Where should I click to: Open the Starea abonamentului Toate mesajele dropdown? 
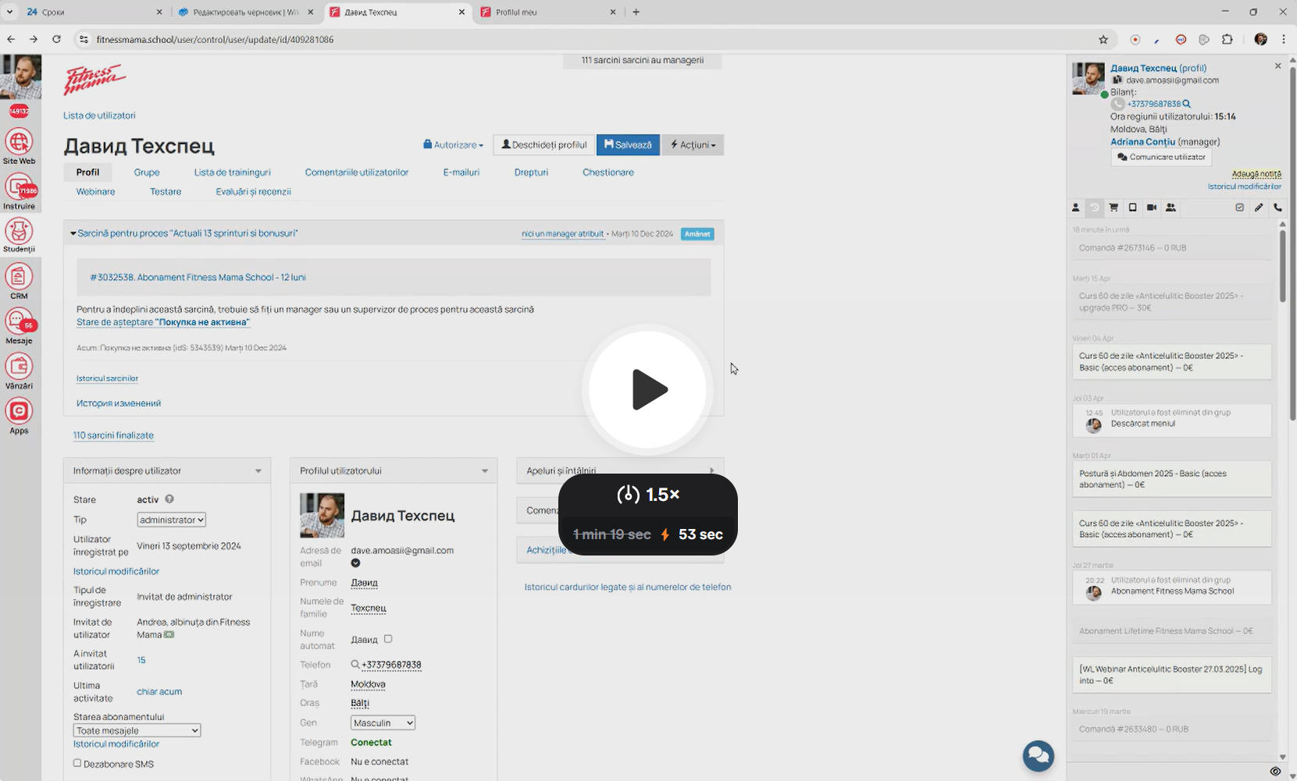tap(137, 730)
